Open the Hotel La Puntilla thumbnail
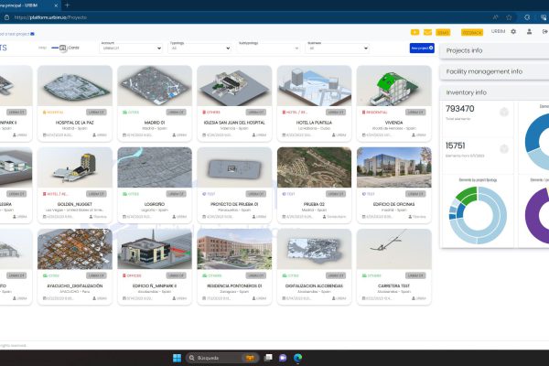Screen dimensions: 549x366 tap(315, 86)
